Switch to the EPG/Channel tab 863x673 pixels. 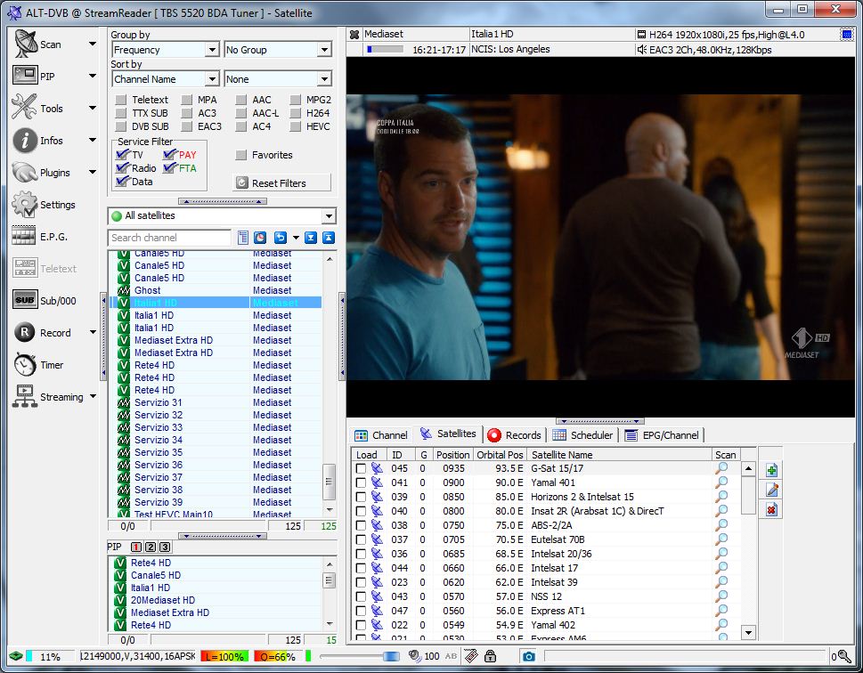pyautogui.click(x=662, y=435)
